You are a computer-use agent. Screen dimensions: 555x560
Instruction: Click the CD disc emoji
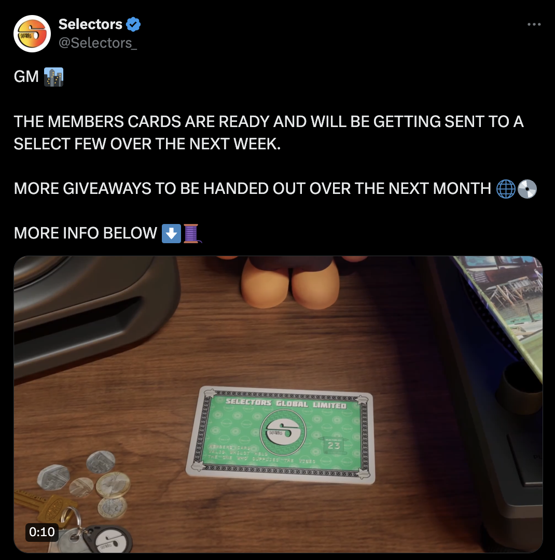click(527, 189)
